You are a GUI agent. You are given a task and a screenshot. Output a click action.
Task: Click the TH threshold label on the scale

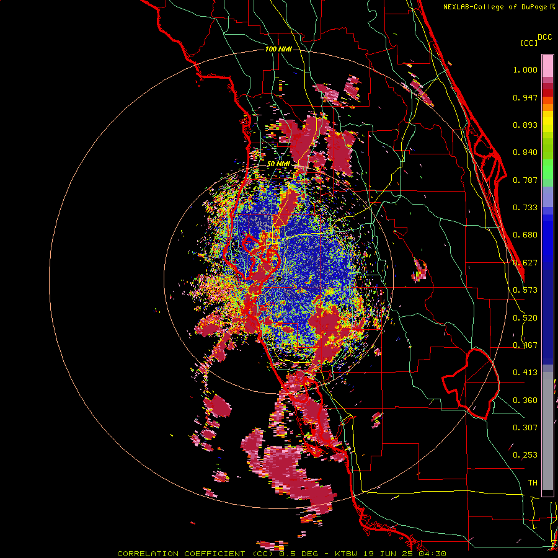(x=533, y=483)
